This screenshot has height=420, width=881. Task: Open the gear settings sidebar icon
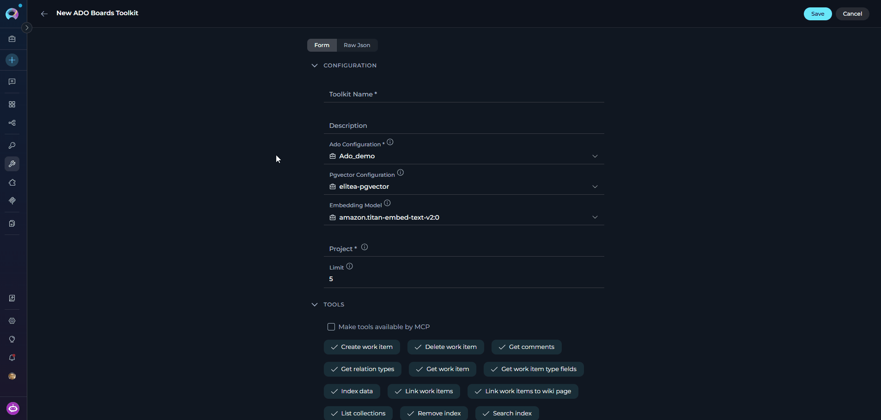(12, 321)
